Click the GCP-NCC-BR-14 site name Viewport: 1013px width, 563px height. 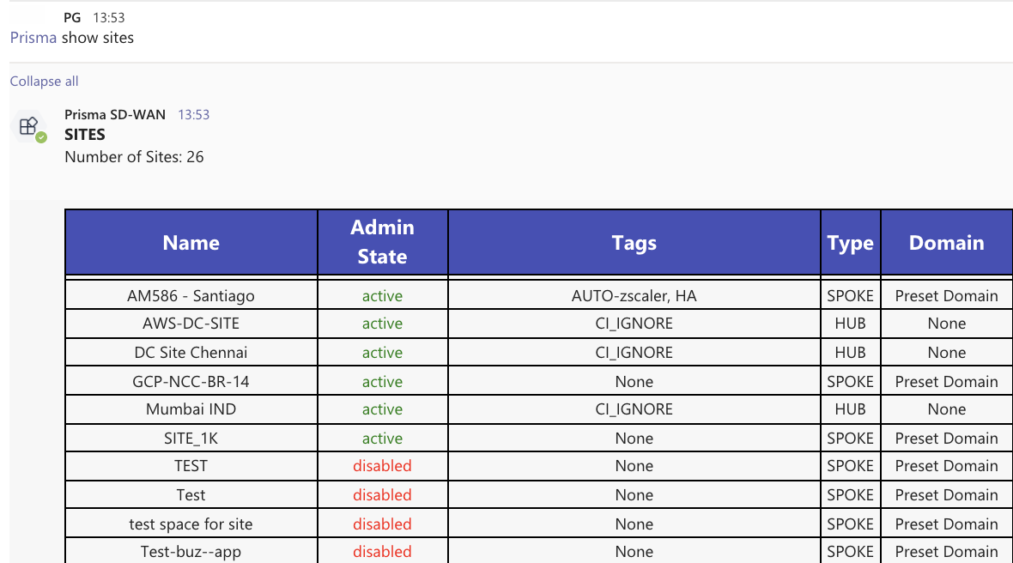click(191, 382)
